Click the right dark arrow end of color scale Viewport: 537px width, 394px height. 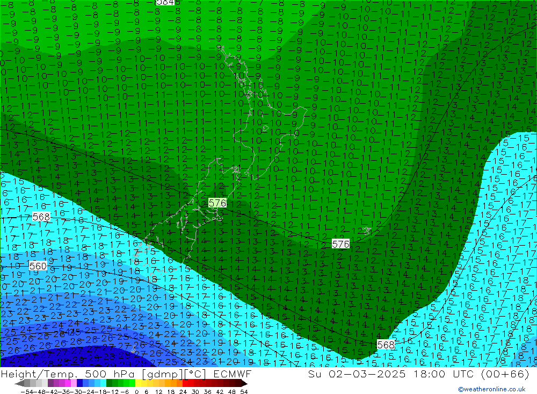tap(244, 383)
